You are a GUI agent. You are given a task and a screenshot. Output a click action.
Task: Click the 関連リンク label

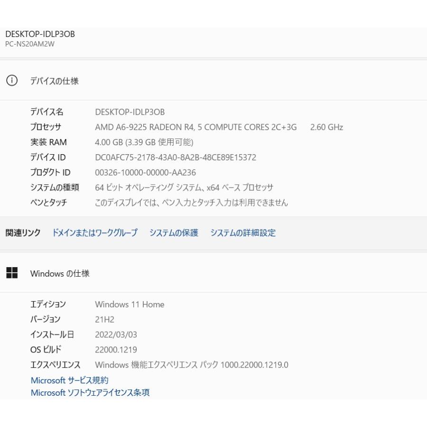[x=23, y=233]
